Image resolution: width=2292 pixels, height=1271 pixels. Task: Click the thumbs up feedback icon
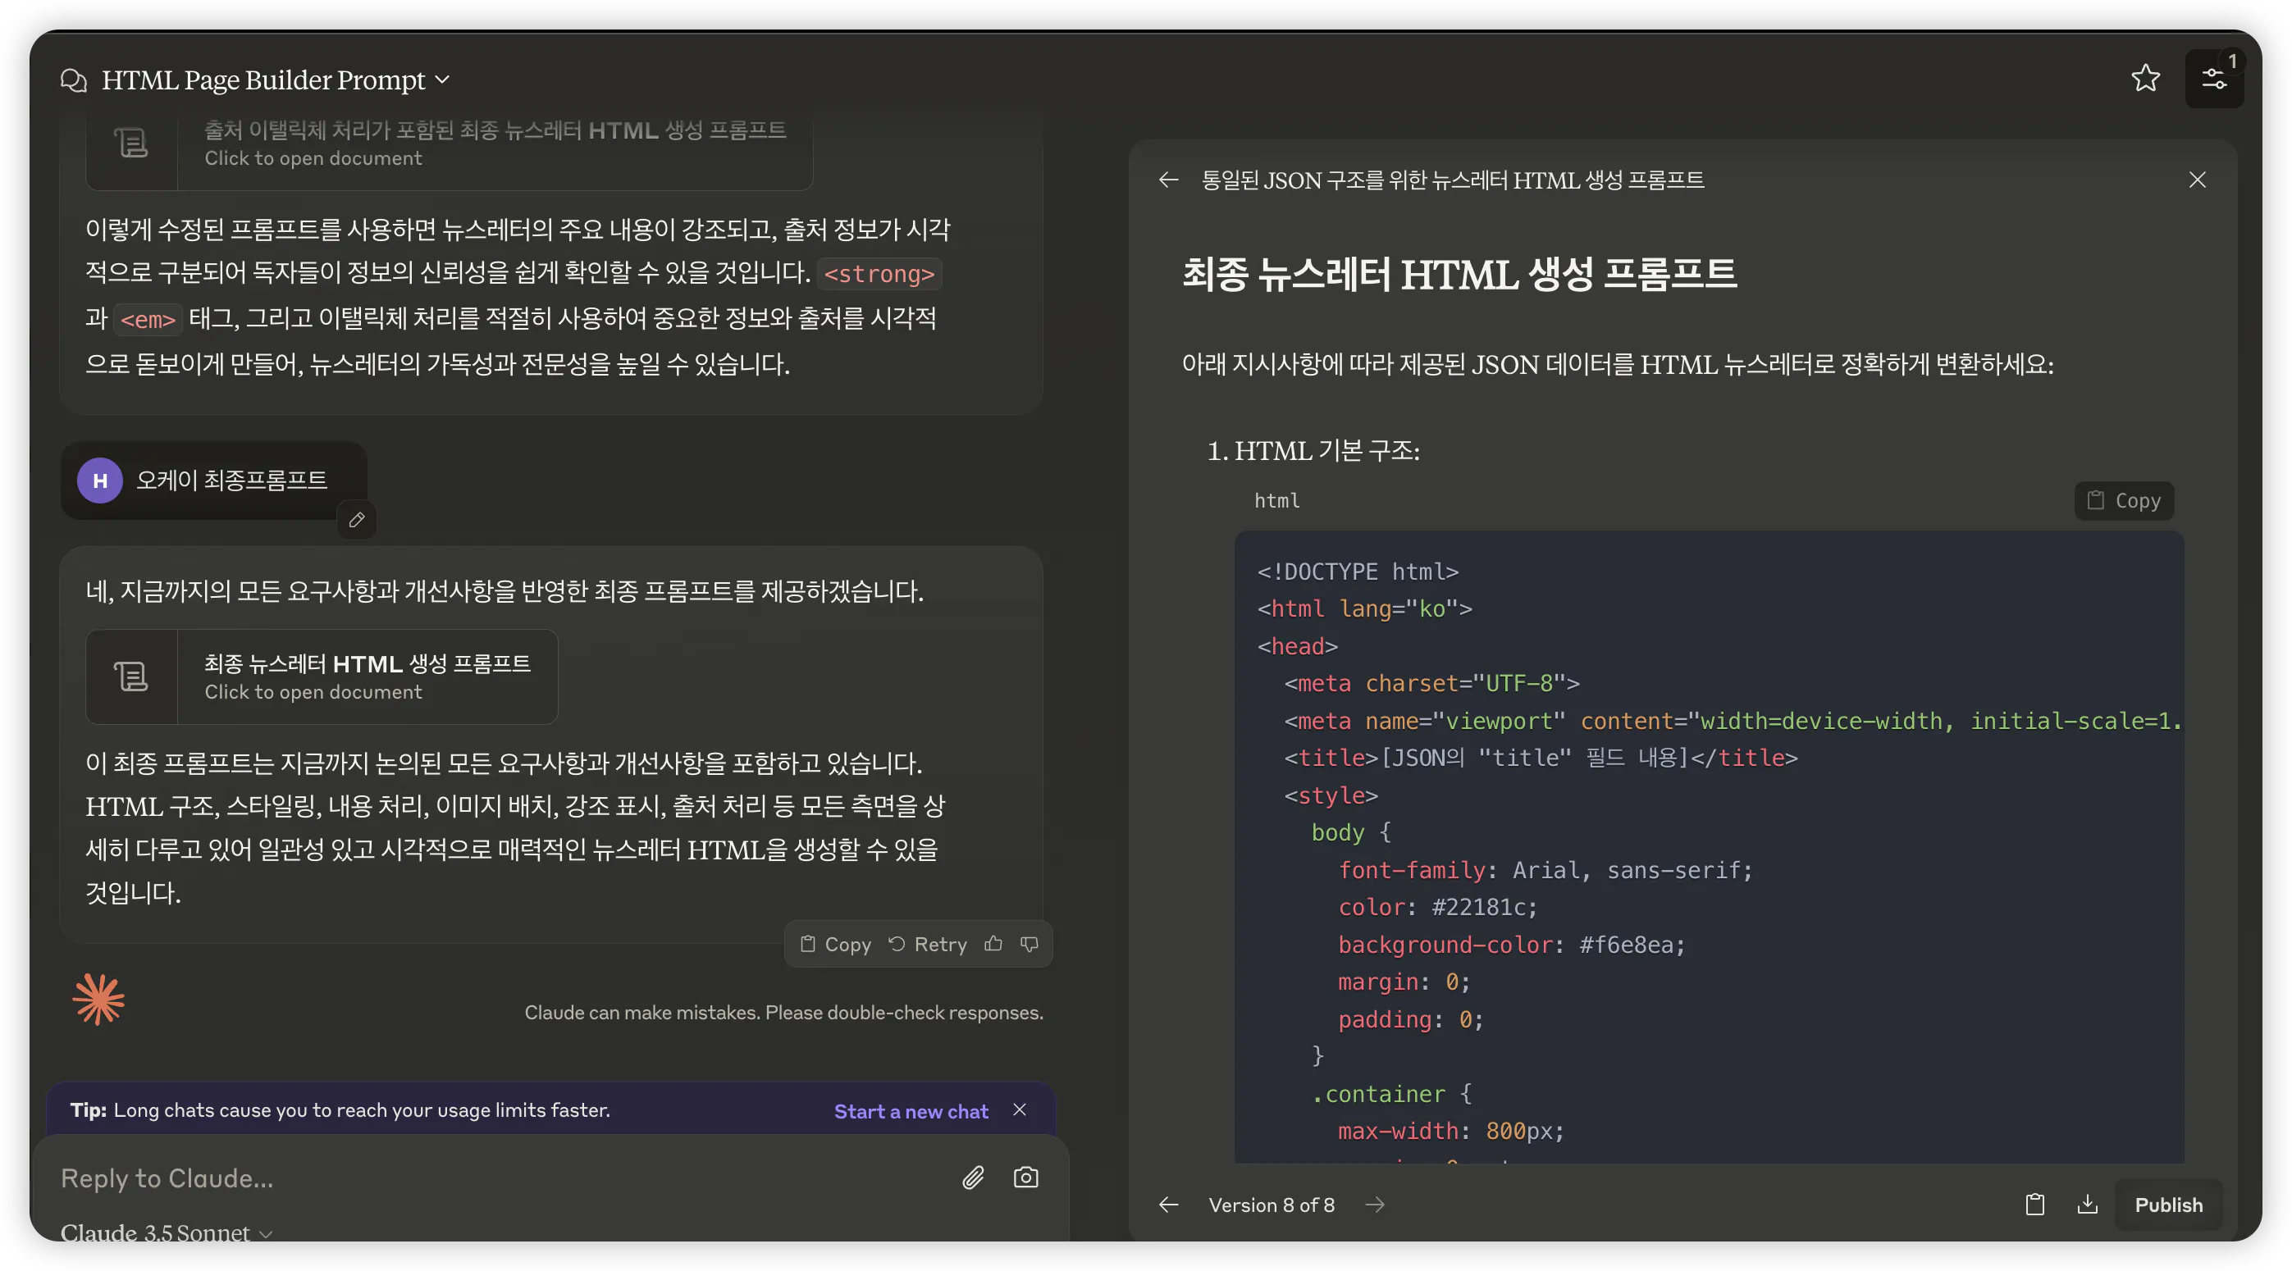coord(993,944)
